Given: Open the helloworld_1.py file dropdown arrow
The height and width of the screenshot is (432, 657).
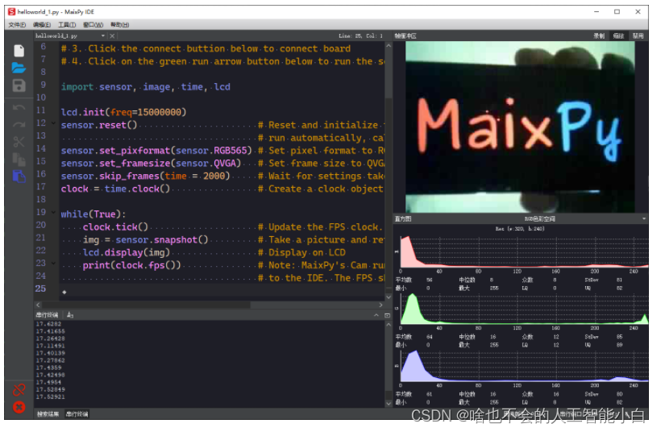Looking at the screenshot, I should pos(103,36).
